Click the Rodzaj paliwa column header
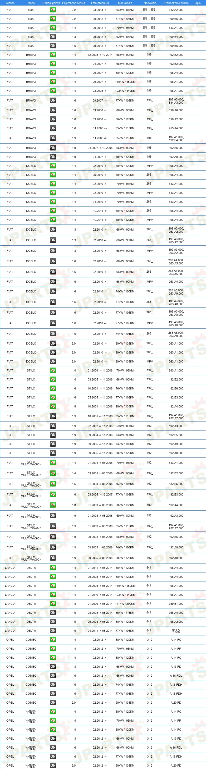This screenshot has height=770, width=206. [x=51, y=3]
